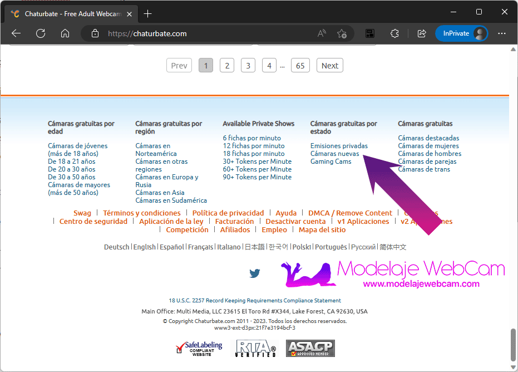This screenshot has width=518, height=372.
Task: Switch site language to English
Action: 144,247
